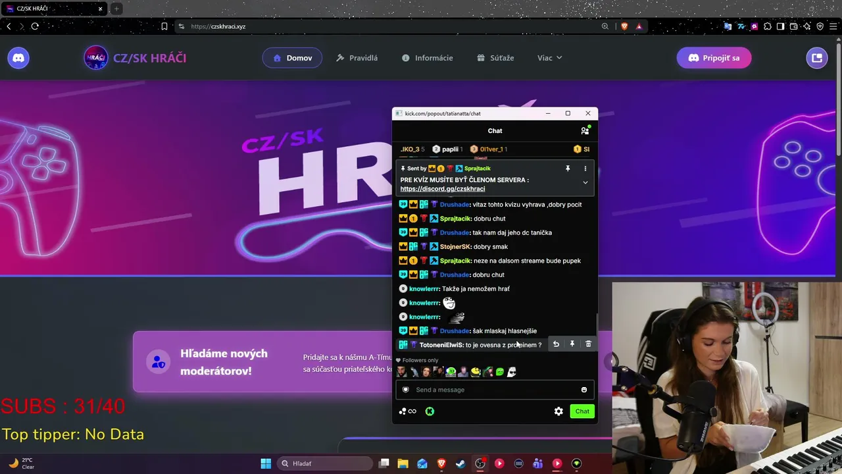The image size is (842, 474).
Task: Click the Send a message field
Action: [495, 390]
